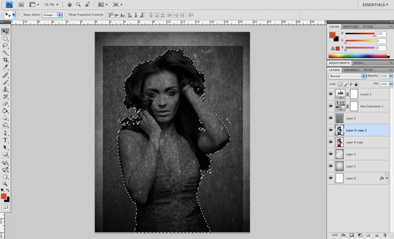Select the Brush tool

coord(5,83)
